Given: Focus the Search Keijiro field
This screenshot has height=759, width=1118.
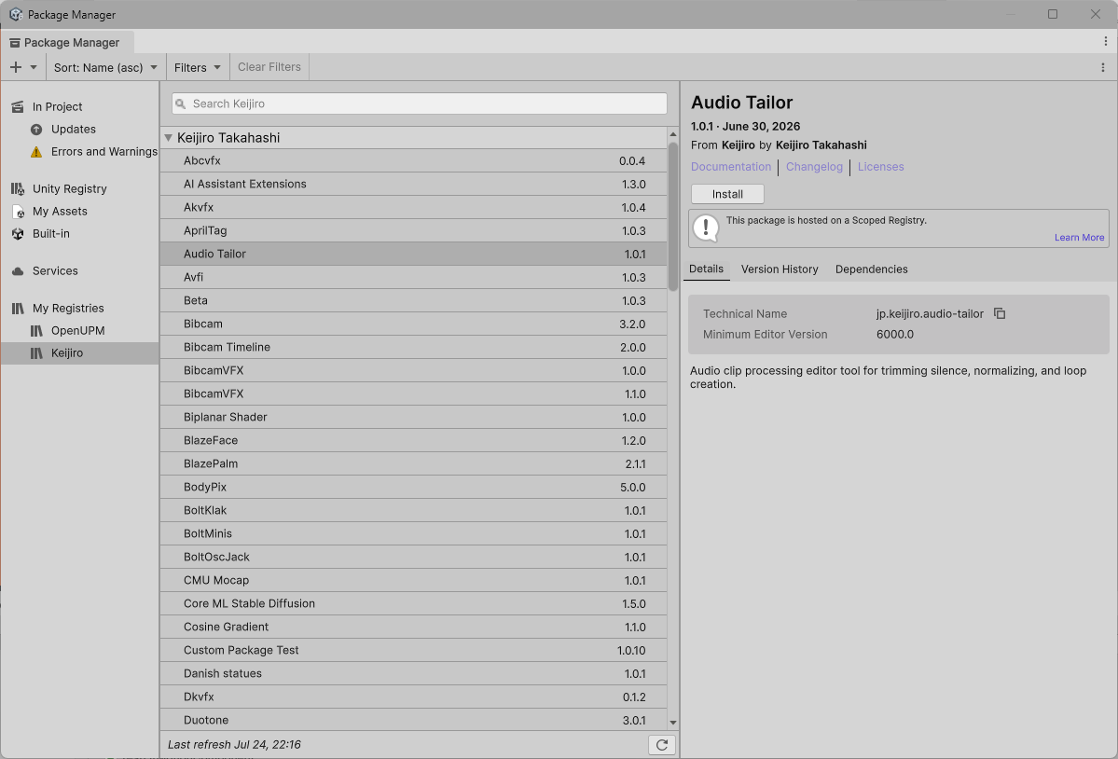Looking at the screenshot, I should pyautogui.click(x=420, y=103).
